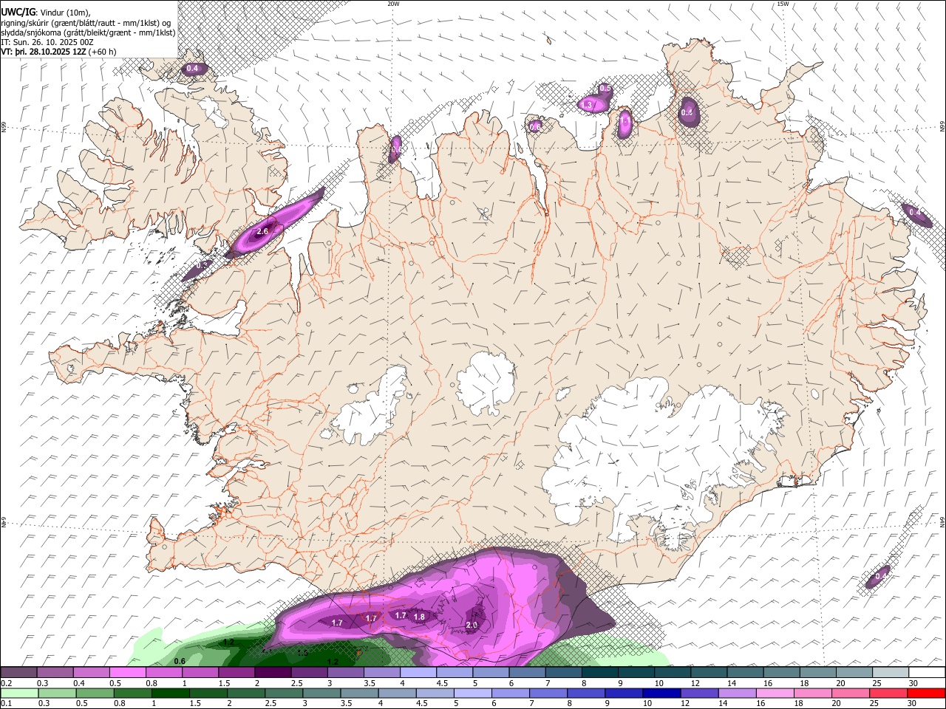946x709 pixels.
Task: Click the 0.2 tick label in snow scale
Action: [x=6, y=683]
